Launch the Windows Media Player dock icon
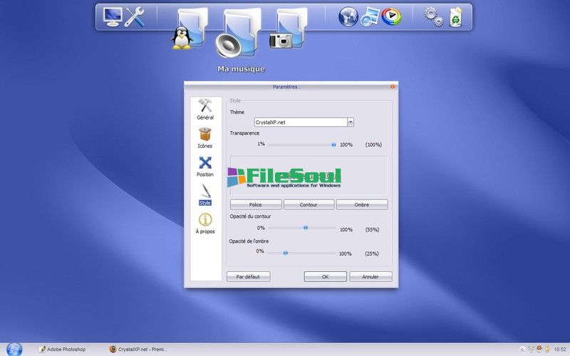Image resolution: width=570 pixels, height=356 pixels. (391, 16)
